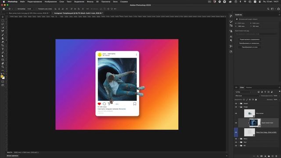Toggle Quick Mask mode icon
Screen dimensions: 281x158
click(x=3, y=82)
